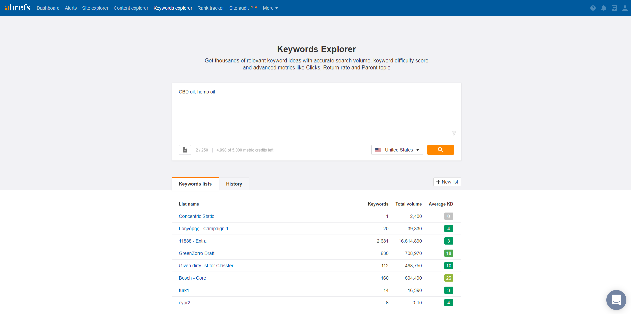Click the List name column header

(x=189, y=204)
